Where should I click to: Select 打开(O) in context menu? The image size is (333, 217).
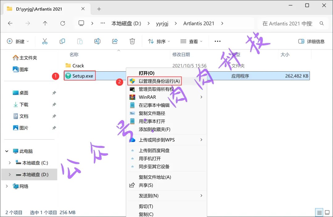(166, 73)
